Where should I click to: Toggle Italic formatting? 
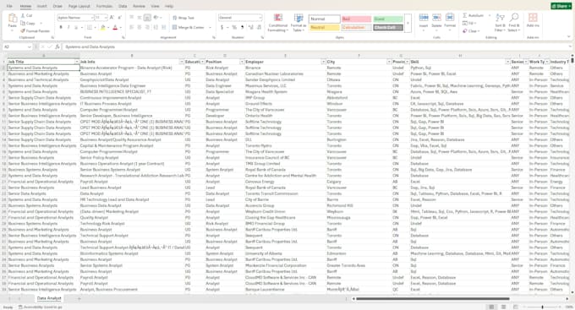68,28
